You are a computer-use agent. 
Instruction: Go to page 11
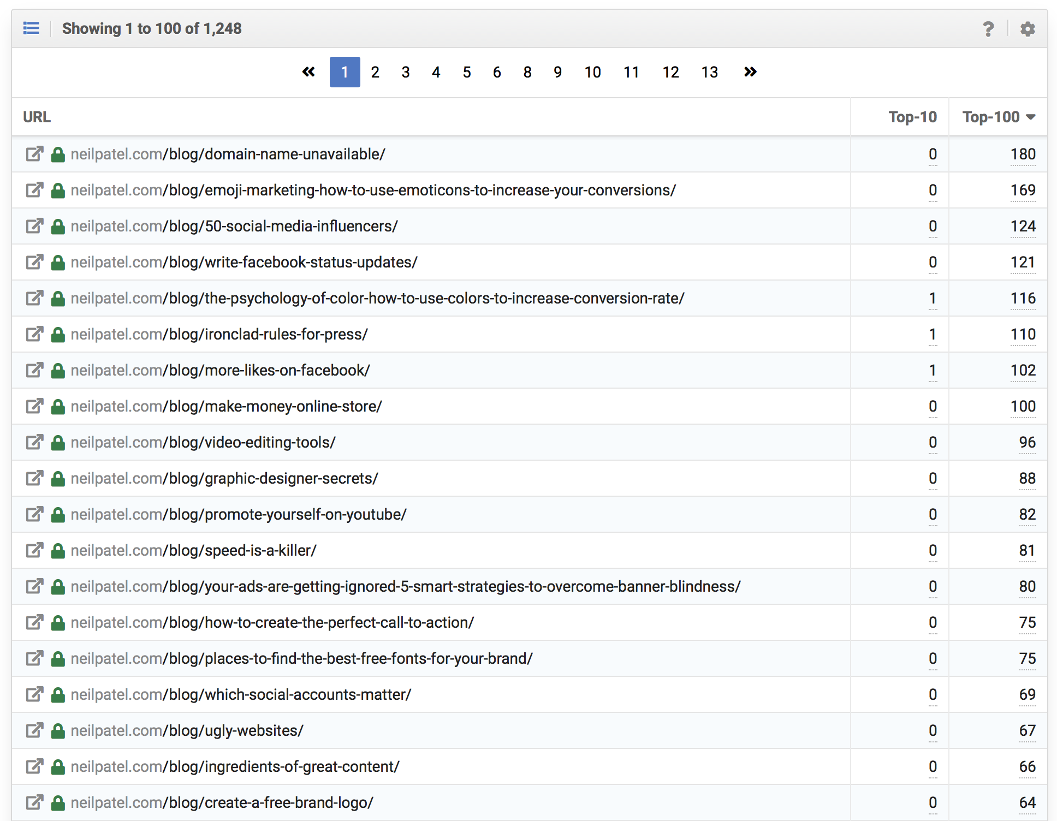(632, 72)
